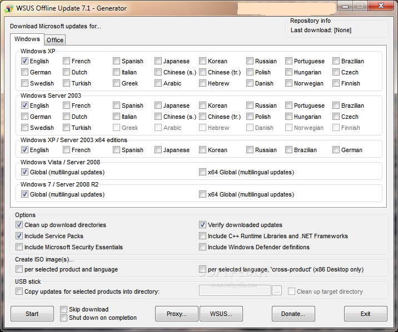Check Dutch under Windows XP
Screen dimensions: 398x332
[x=66, y=72]
